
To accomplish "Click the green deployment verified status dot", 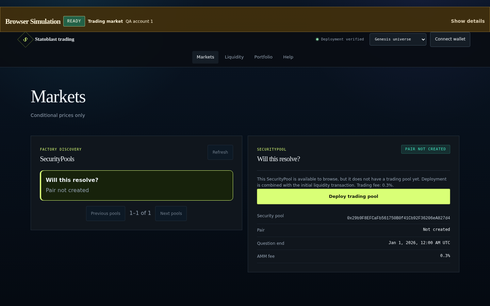I will point(317,39).
